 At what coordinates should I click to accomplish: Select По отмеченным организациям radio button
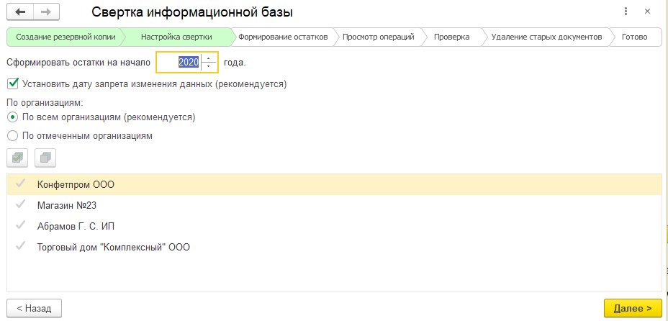coord(12,135)
